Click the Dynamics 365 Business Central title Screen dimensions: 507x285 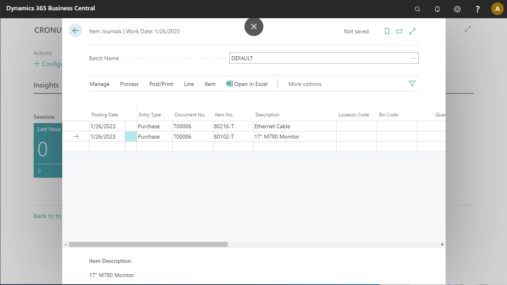pos(51,8)
